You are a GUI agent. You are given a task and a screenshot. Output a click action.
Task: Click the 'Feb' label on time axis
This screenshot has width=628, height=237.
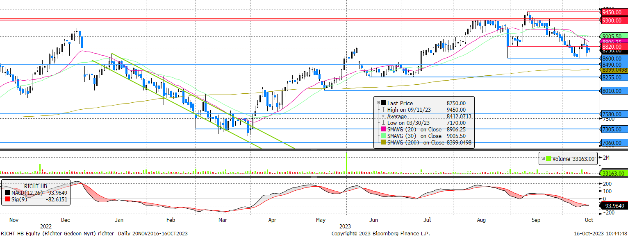[171, 220]
